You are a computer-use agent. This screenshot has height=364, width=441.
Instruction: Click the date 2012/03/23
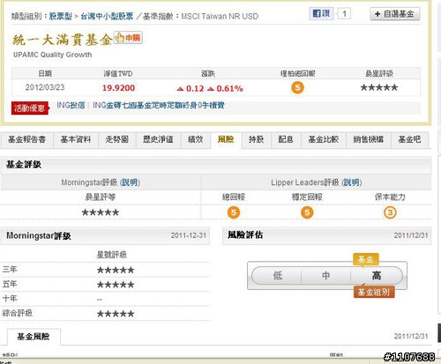45,87
